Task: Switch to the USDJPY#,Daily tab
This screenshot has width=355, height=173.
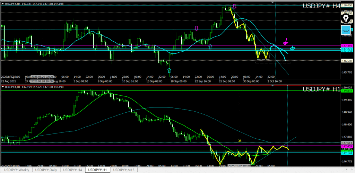Action: 46,170
